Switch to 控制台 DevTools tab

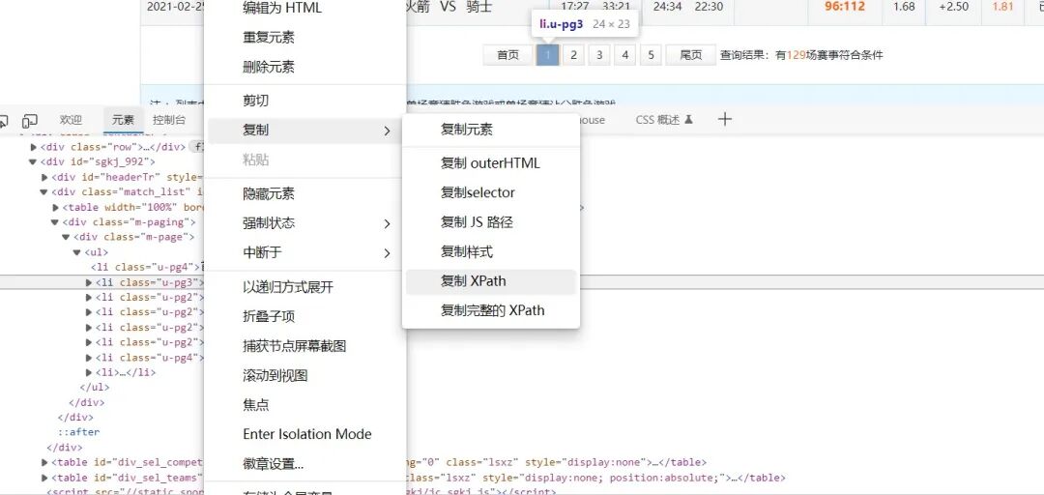tap(169, 120)
